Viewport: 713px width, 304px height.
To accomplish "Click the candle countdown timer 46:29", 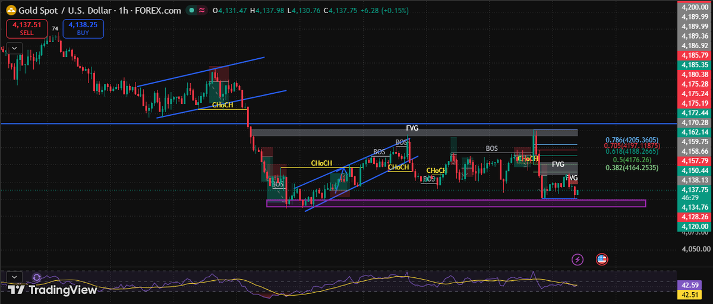I will (690, 197).
